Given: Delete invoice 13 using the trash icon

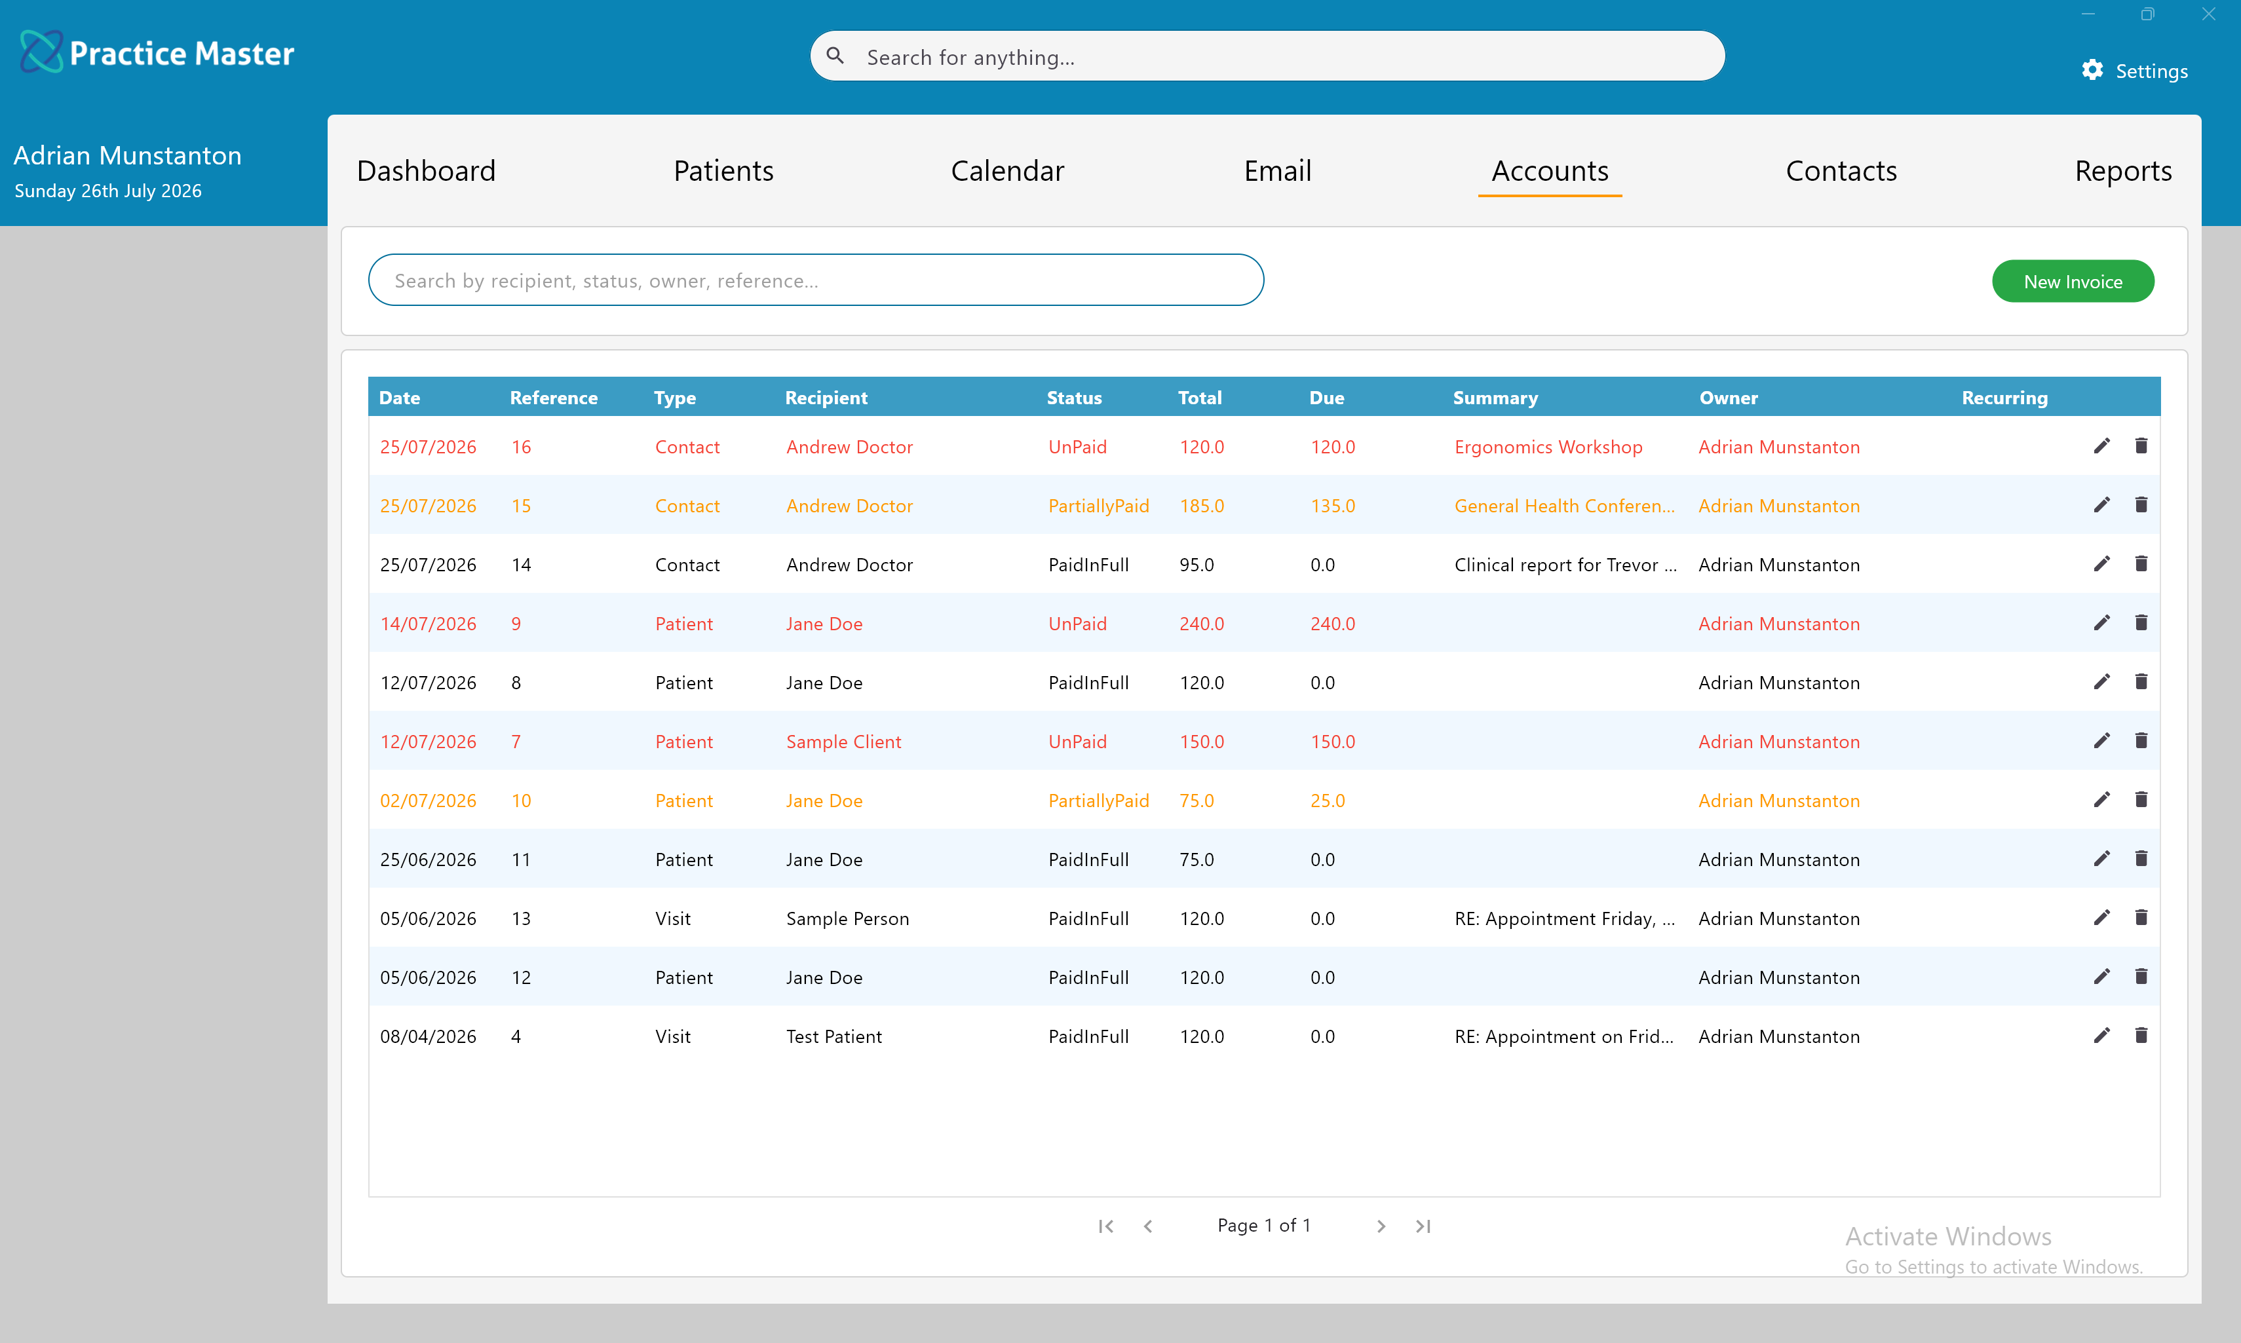Looking at the screenshot, I should tap(2141, 917).
